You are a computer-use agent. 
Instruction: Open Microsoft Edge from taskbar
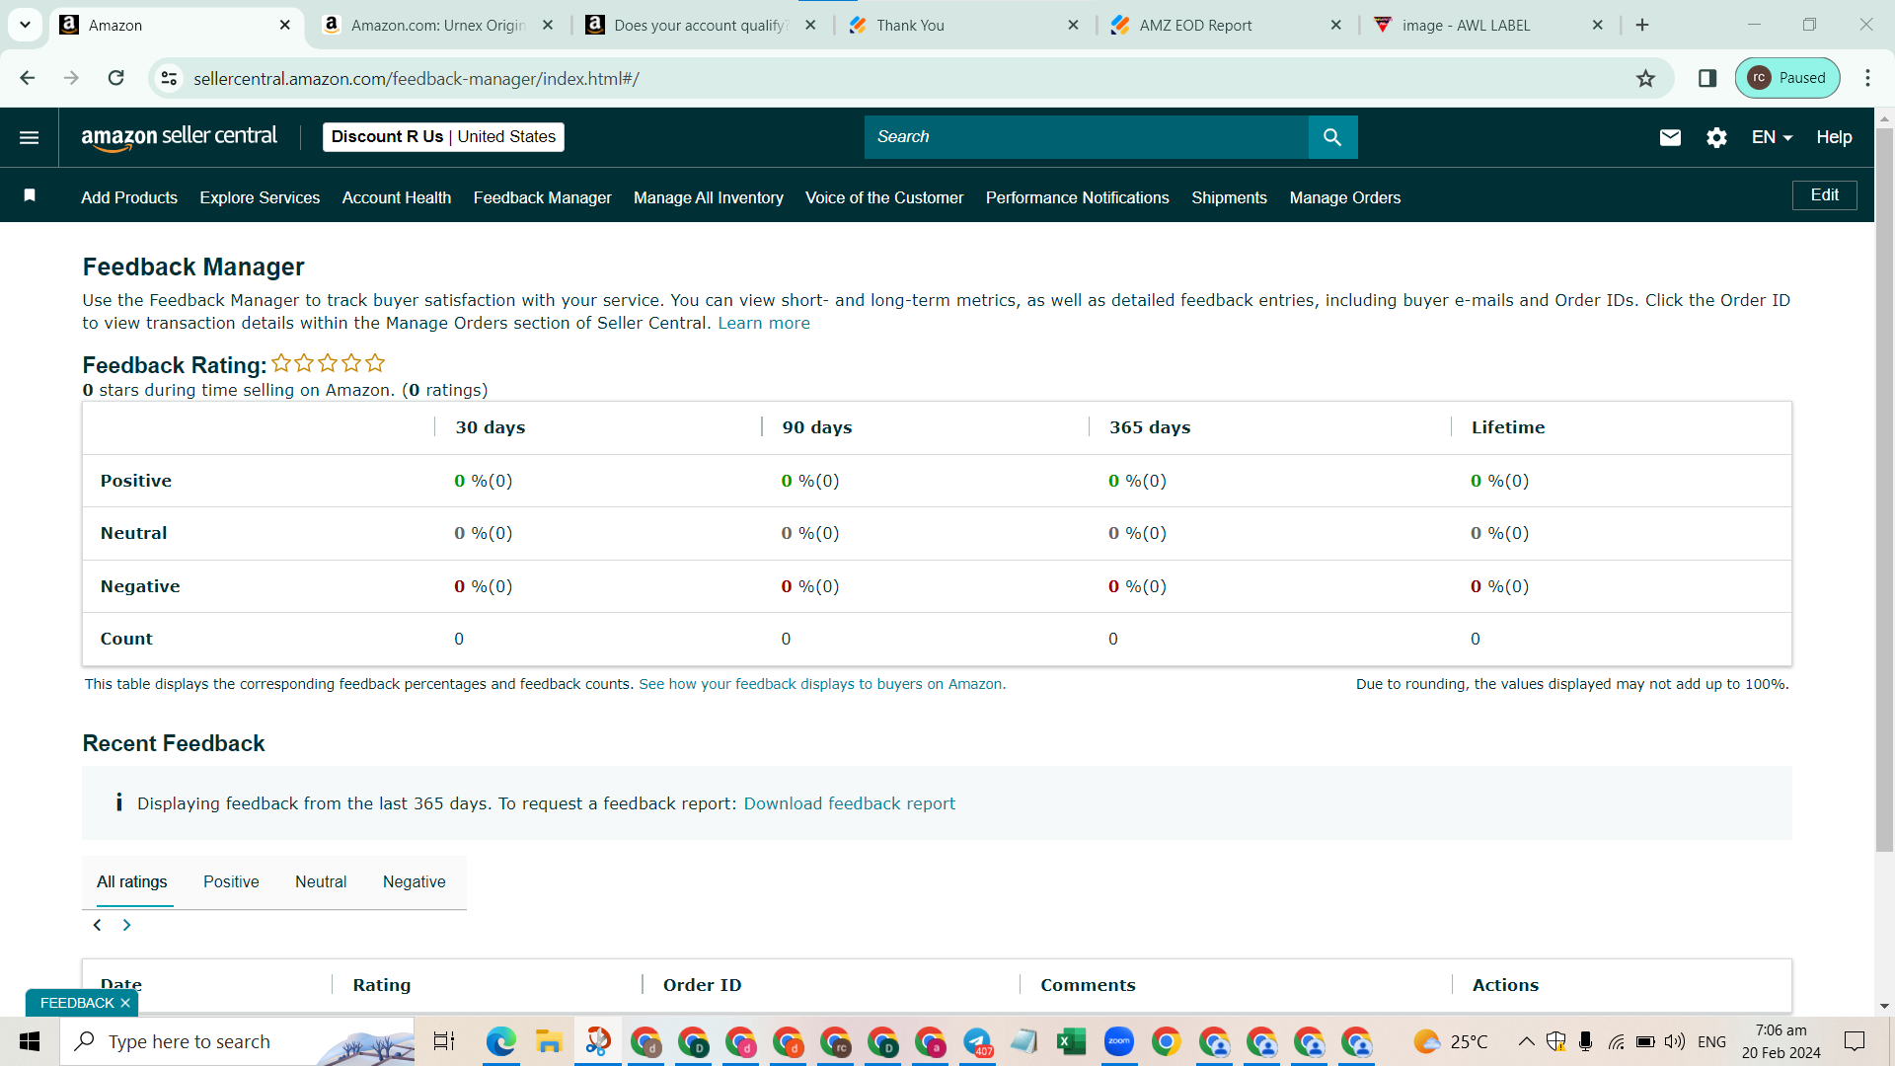point(500,1041)
